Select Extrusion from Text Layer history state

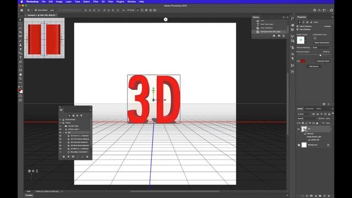(270, 32)
